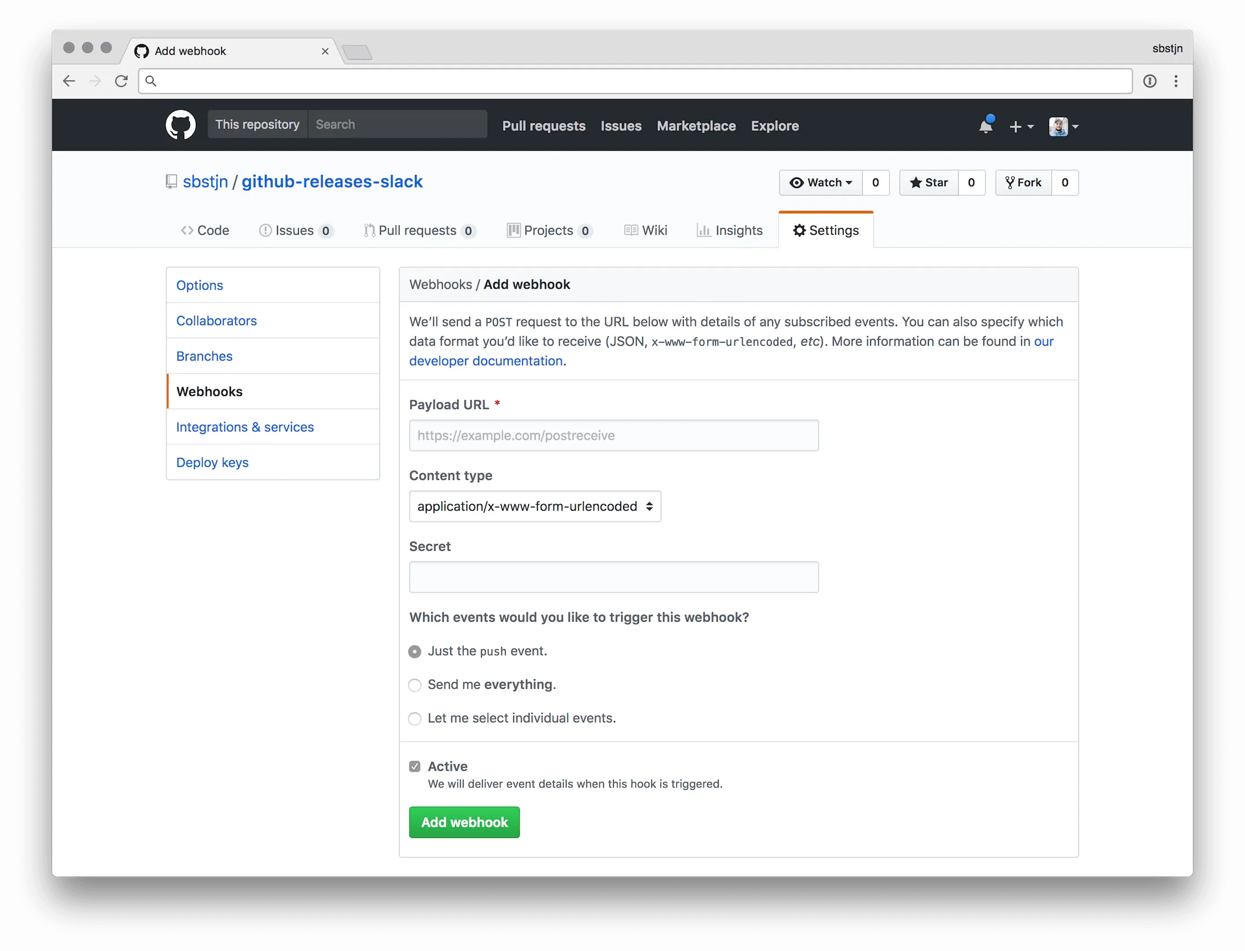
Task: Click the eye icon on Watch button
Action: [x=797, y=182]
